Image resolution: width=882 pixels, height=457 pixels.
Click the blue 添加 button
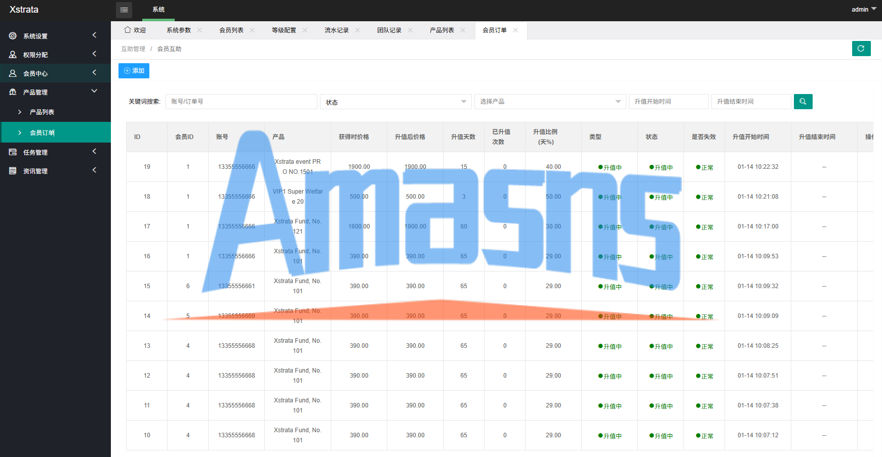[x=134, y=71]
